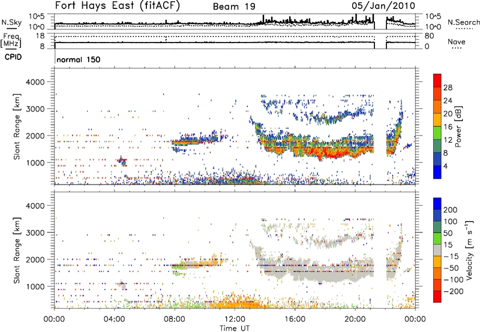480x332 pixels.
Task: Click the 'Fort Hays East (fitACF)' title
Action: tap(117, 6)
